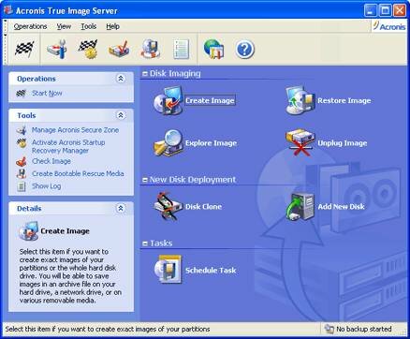Click the Create Bootable Rescue Media toolbar icon
410x339 pixels.
tap(151, 49)
